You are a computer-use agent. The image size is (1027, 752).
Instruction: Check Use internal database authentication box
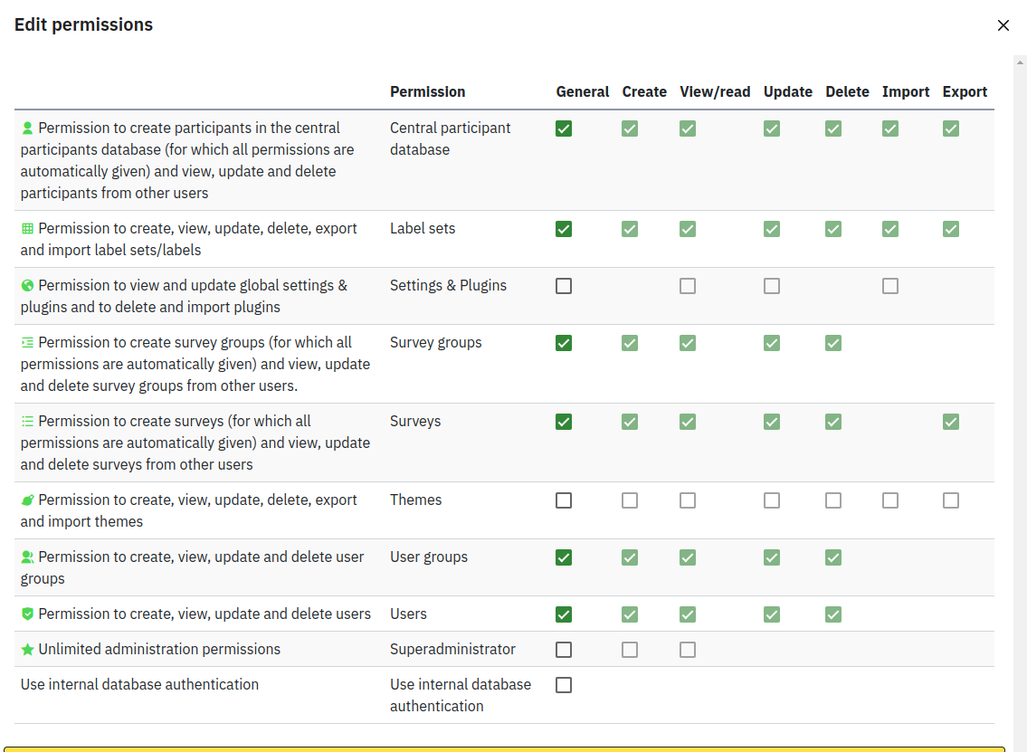564,685
